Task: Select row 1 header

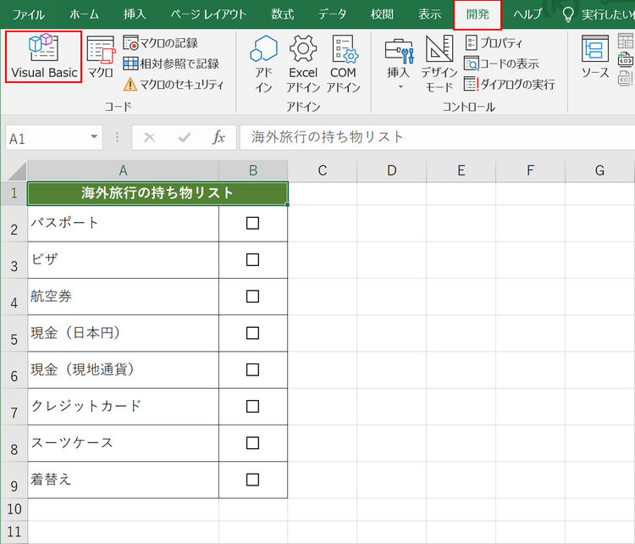Action: (14, 193)
